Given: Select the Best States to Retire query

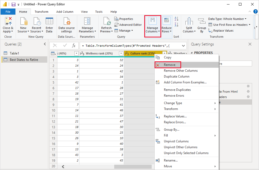Looking at the screenshot, I should (24, 60).
